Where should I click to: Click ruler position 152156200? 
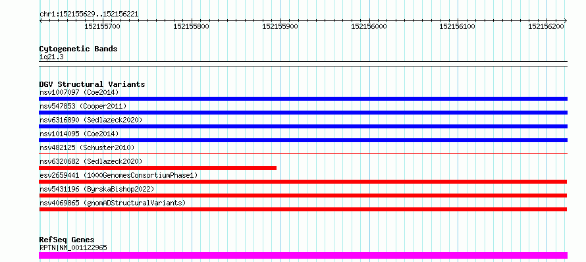click(546, 26)
